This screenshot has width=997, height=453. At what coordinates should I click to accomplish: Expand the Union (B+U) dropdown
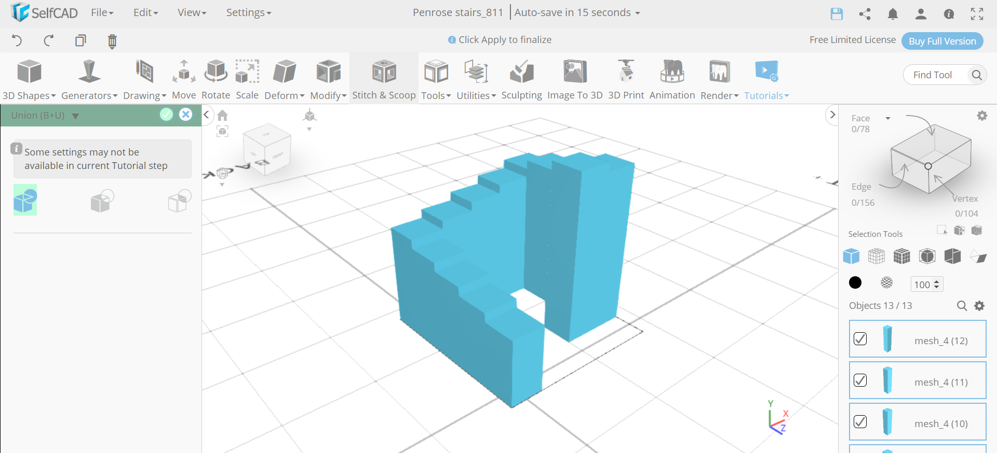click(x=75, y=116)
